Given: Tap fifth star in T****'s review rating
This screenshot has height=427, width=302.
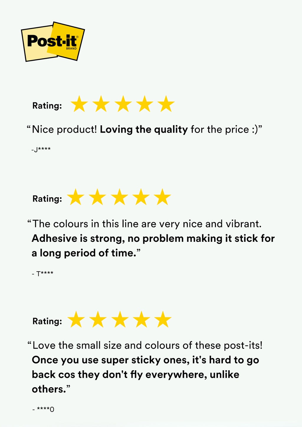Looking at the screenshot, I should tap(163, 197).
